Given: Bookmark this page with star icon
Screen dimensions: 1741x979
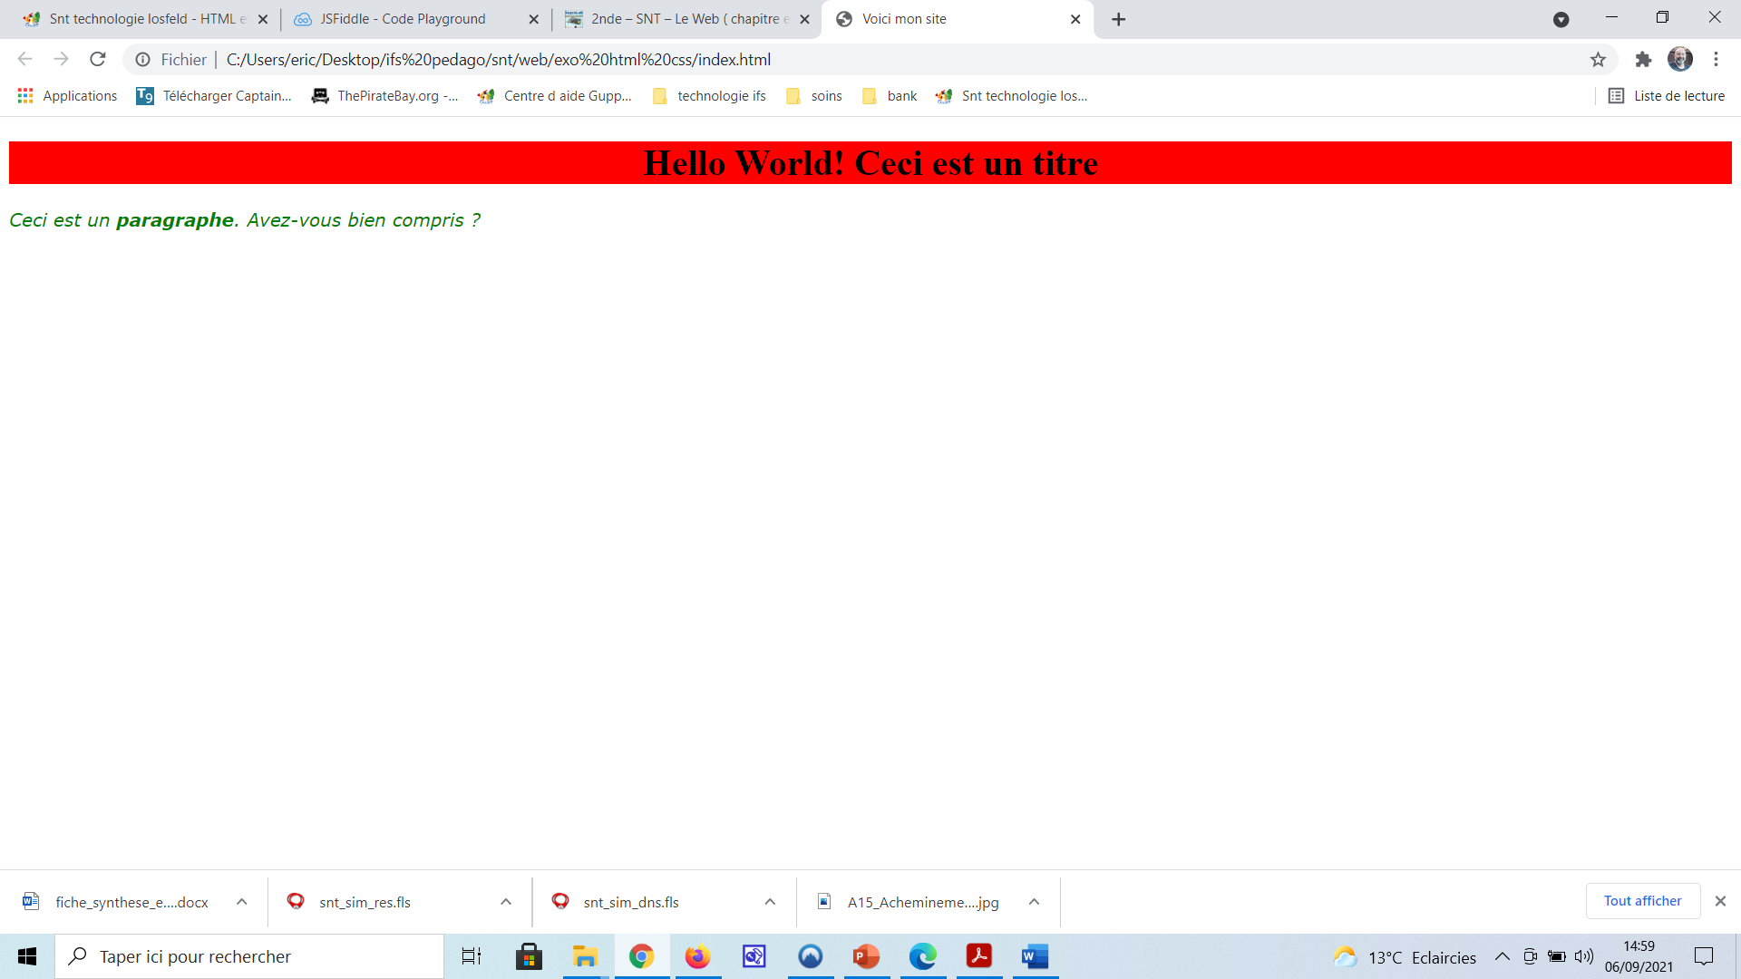Looking at the screenshot, I should point(1598,60).
